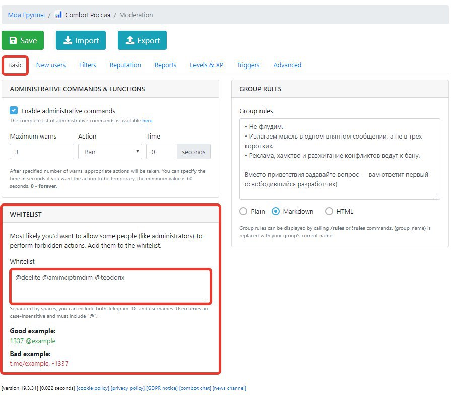Click the 't.me/example, -1337' bad example text
The image size is (455, 407).
(x=39, y=363)
